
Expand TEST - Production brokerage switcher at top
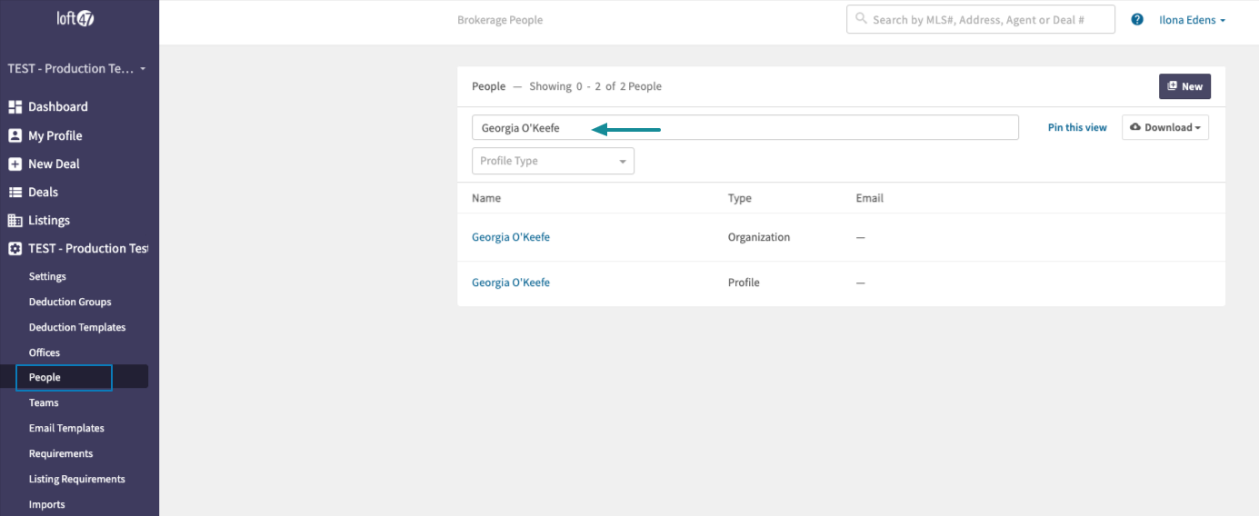pos(76,69)
